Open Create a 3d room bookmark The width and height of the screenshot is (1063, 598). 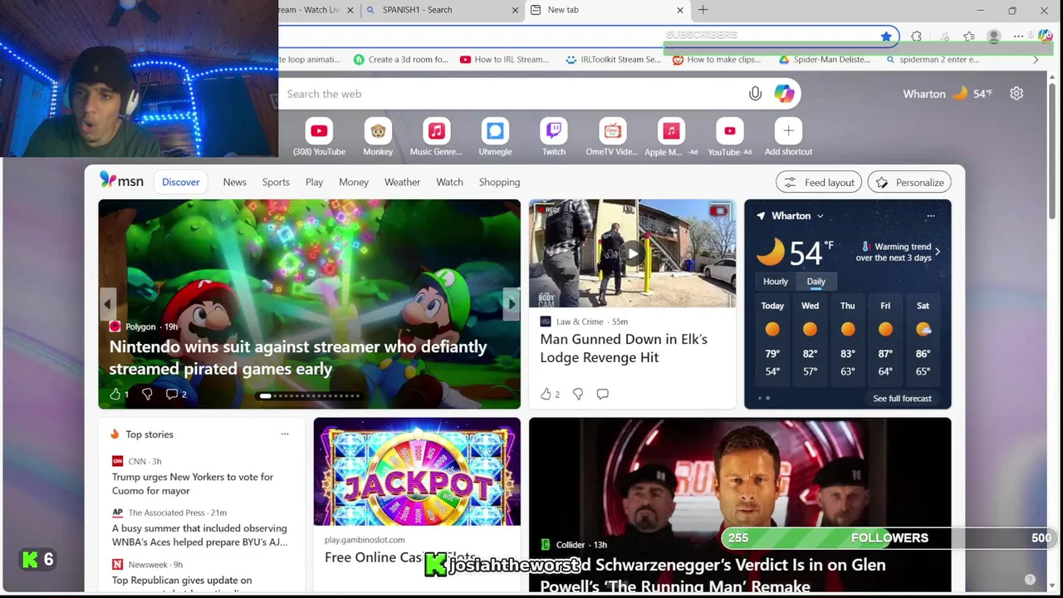tap(400, 60)
